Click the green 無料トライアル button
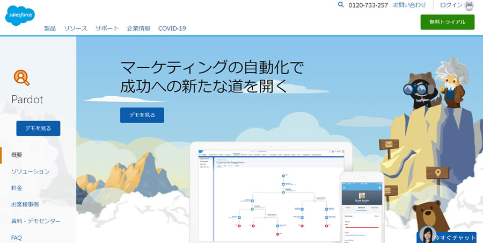 tap(447, 22)
